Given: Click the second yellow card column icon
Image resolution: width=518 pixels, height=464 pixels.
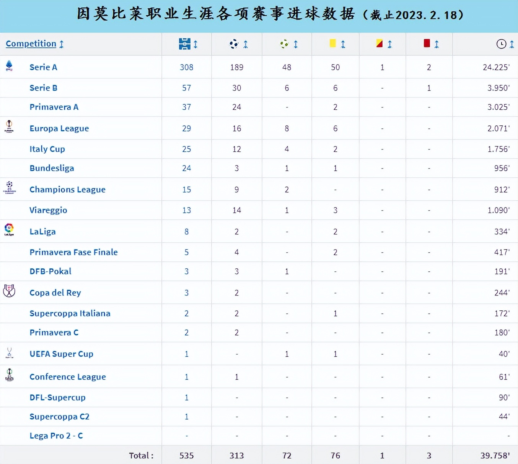Looking at the screenshot, I should tap(379, 43).
